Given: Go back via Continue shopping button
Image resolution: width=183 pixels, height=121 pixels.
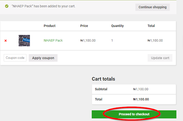Looking at the screenshot, I should [x=152, y=7].
